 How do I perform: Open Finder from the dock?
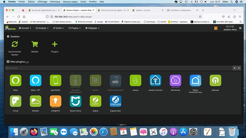pos(14,132)
